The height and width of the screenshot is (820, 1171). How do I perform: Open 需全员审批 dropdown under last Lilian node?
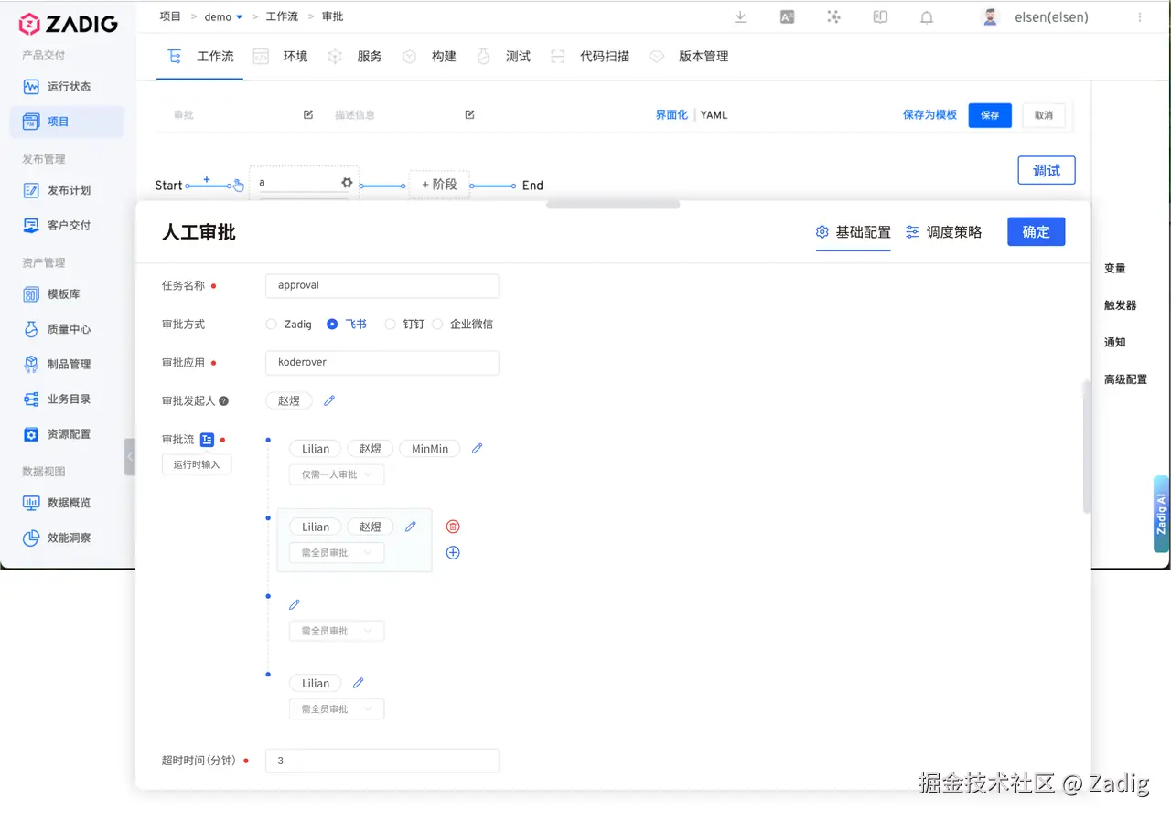click(337, 708)
